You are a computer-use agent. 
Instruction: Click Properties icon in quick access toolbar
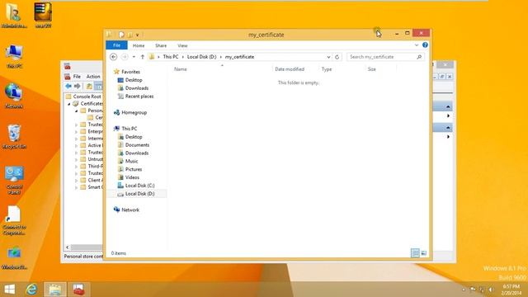tap(121, 35)
